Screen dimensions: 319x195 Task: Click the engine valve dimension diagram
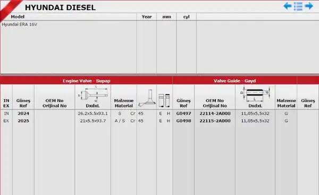pos(93,94)
